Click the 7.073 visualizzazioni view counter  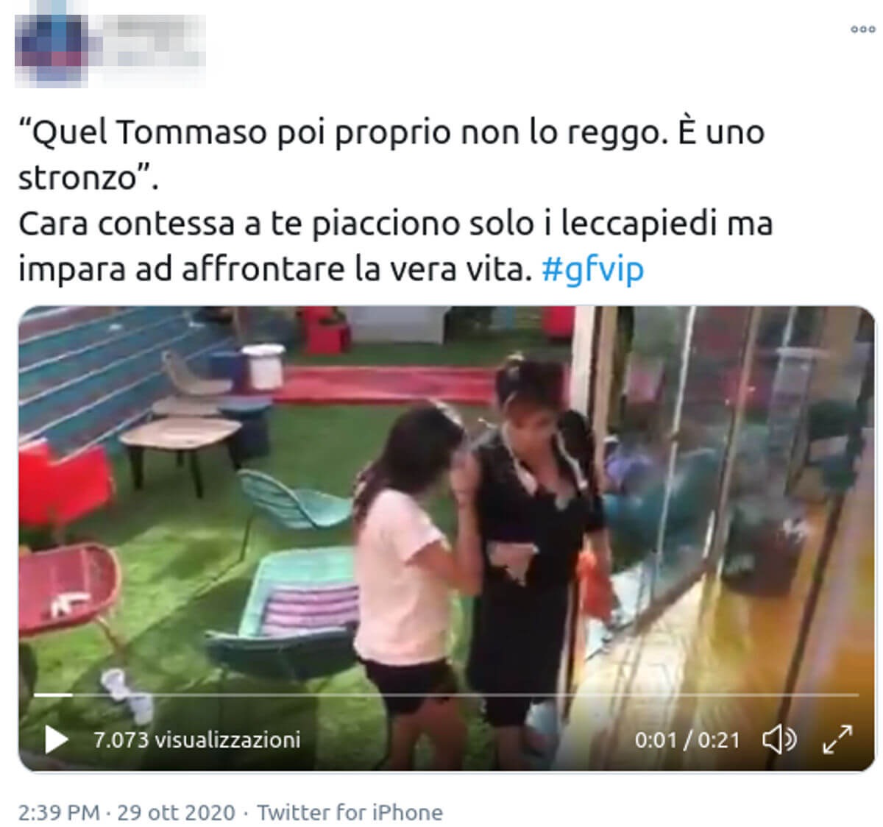196,739
